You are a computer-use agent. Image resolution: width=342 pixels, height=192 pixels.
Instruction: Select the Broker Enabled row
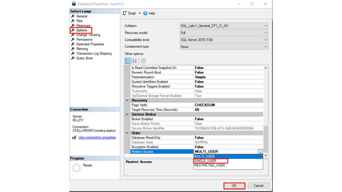[x=197, y=119]
